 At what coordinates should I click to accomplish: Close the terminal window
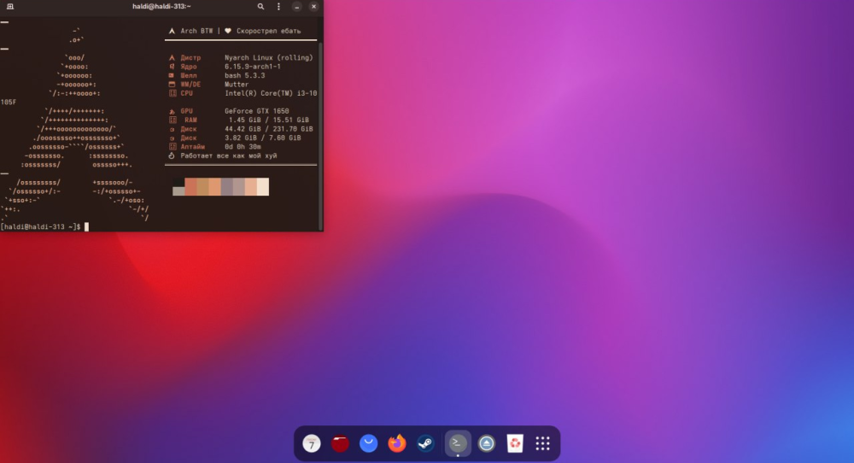point(313,7)
